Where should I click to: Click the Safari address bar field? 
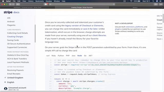82,4
